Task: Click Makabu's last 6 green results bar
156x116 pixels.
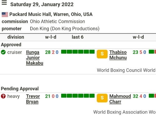Action: (x=78, y=52)
